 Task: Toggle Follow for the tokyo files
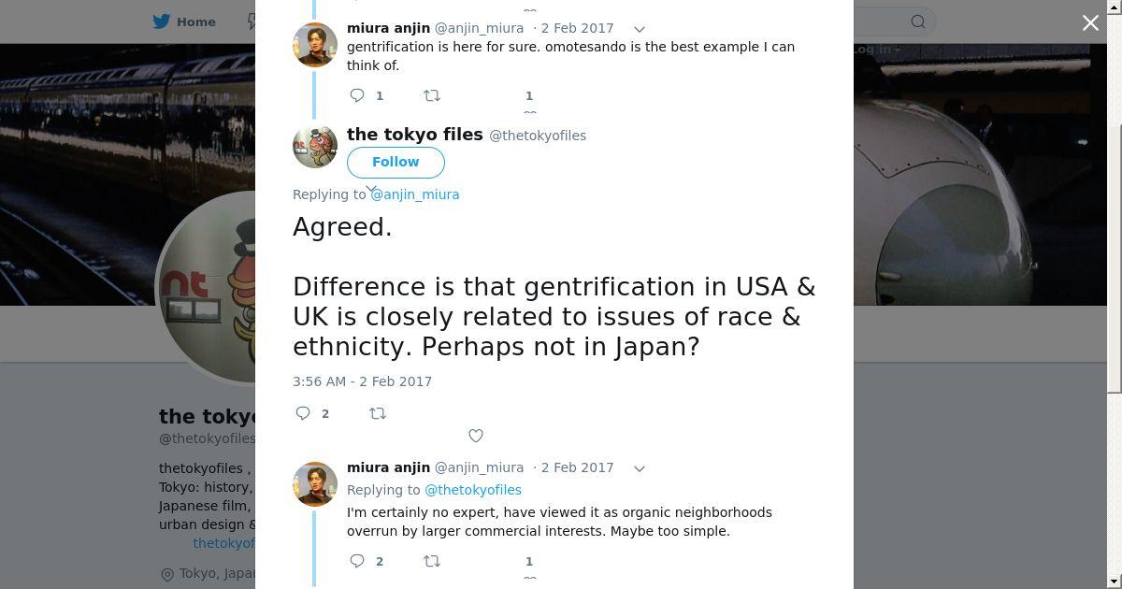point(396,162)
